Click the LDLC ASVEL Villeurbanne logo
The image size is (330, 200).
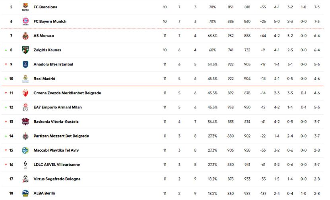[25, 164]
